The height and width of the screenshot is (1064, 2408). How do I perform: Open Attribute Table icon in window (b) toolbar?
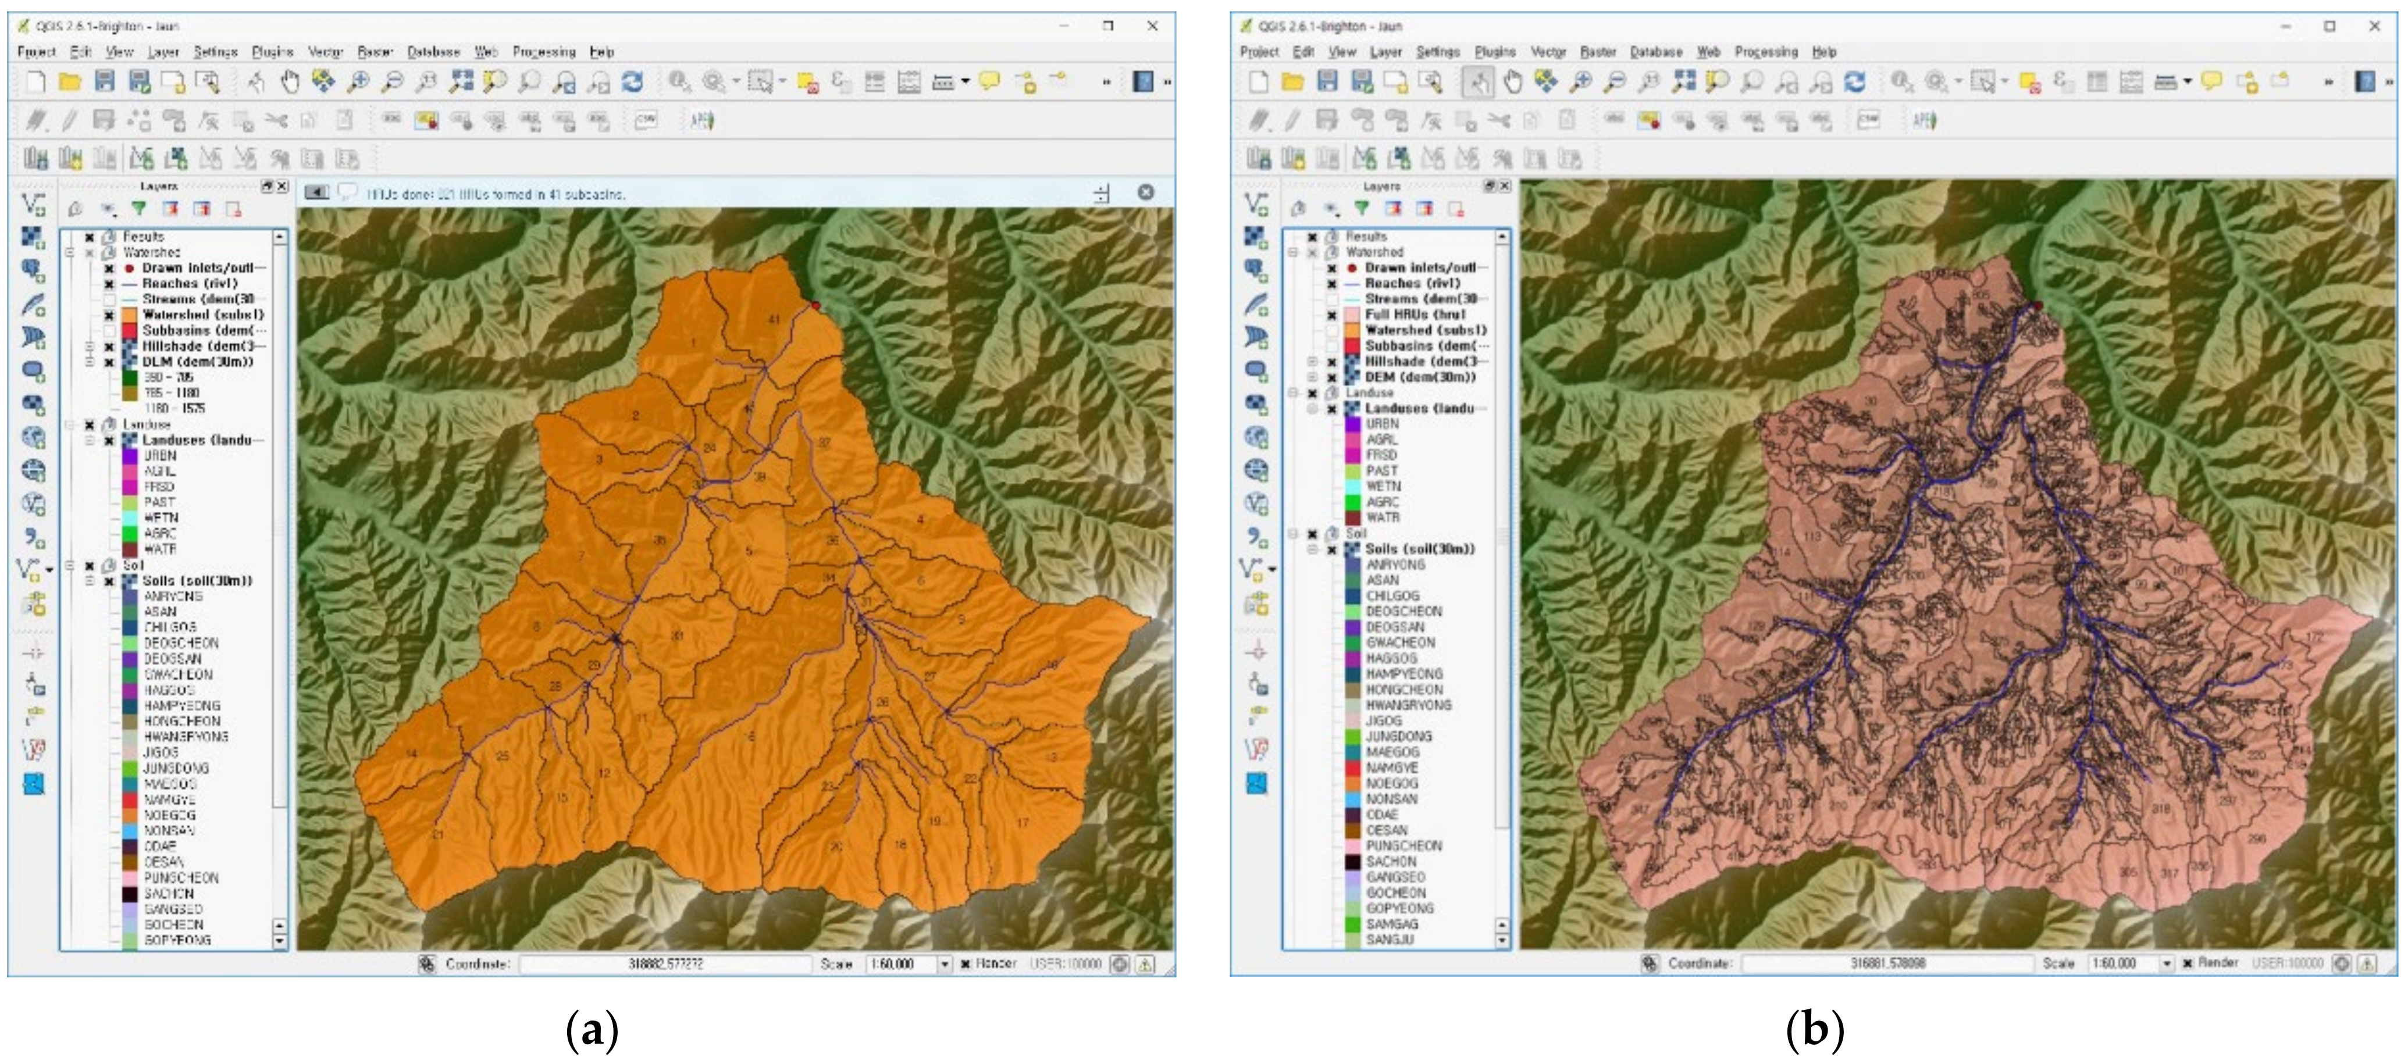[2097, 82]
